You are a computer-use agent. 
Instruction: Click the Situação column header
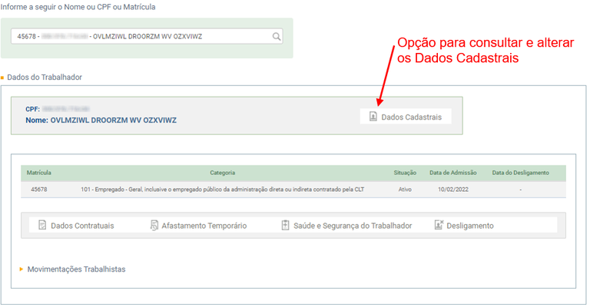pyautogui.click(x=405, y=173)
